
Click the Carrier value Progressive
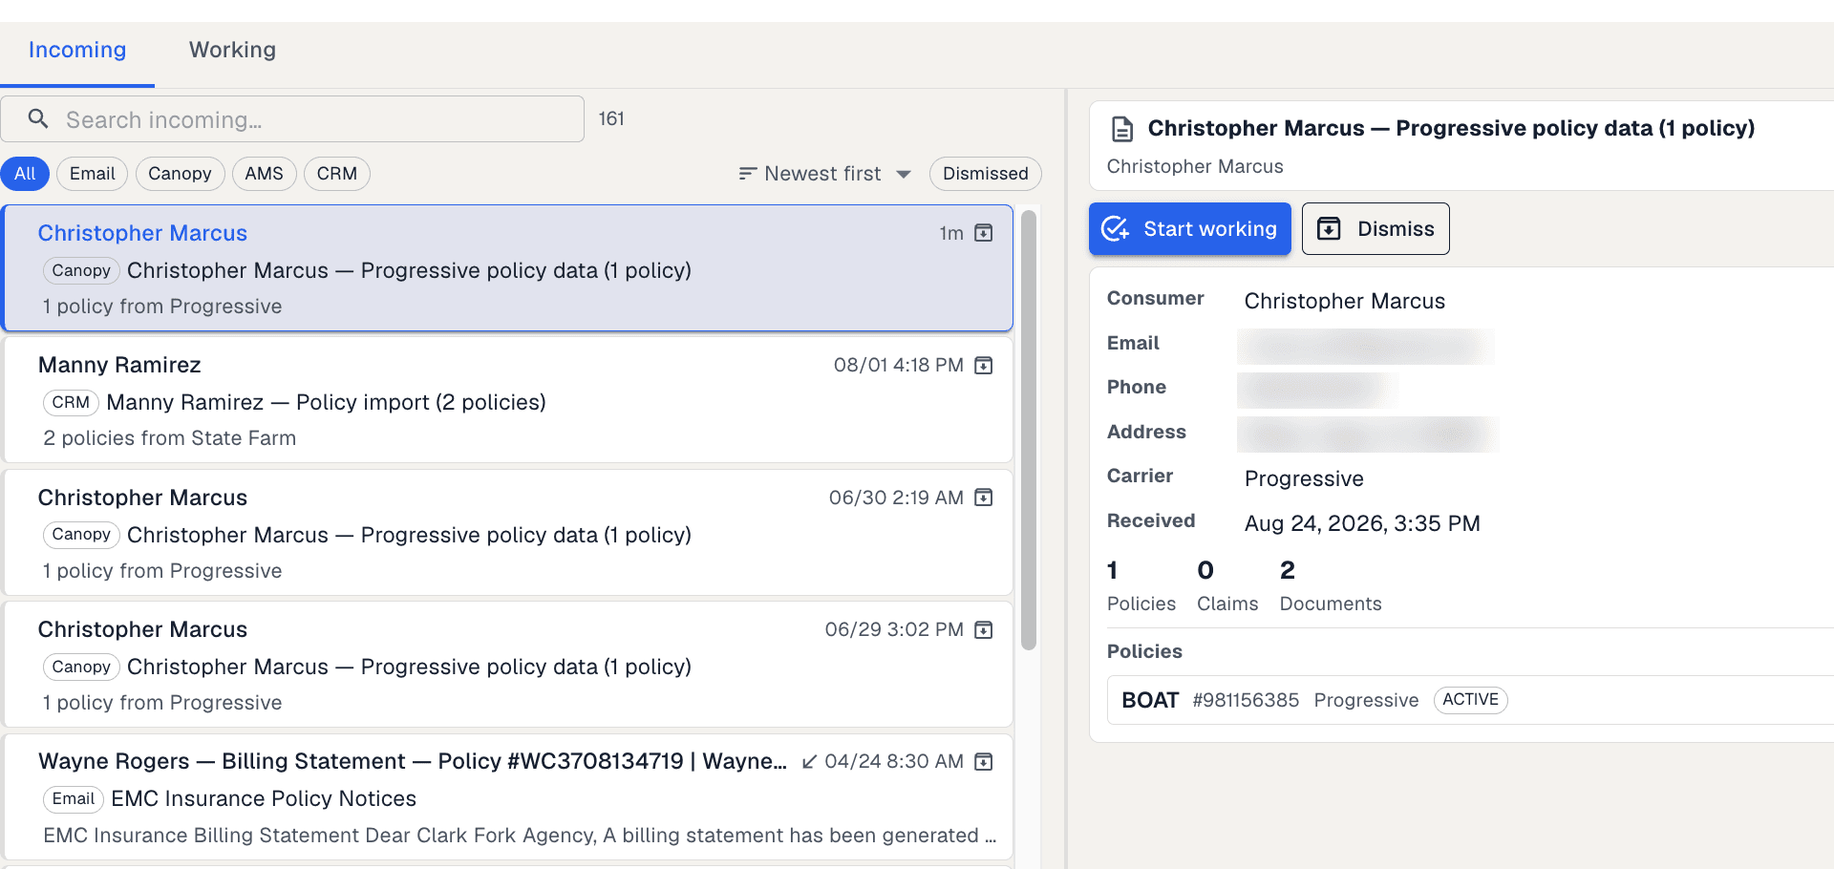(1304, 478)
